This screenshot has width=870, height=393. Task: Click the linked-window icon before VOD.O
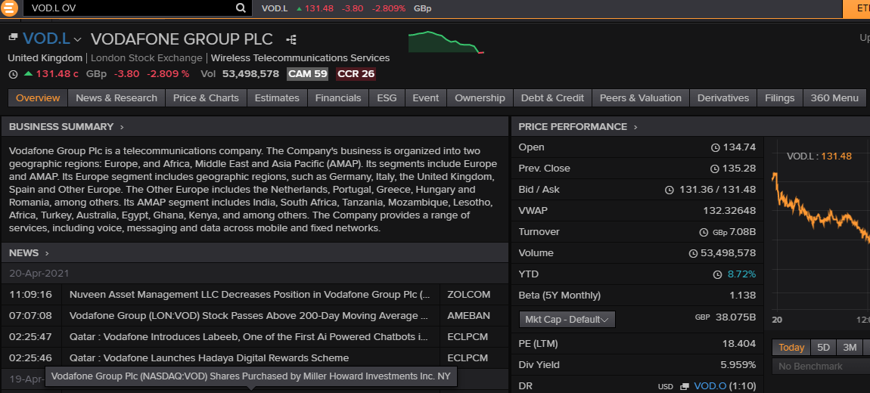[685, 386]
